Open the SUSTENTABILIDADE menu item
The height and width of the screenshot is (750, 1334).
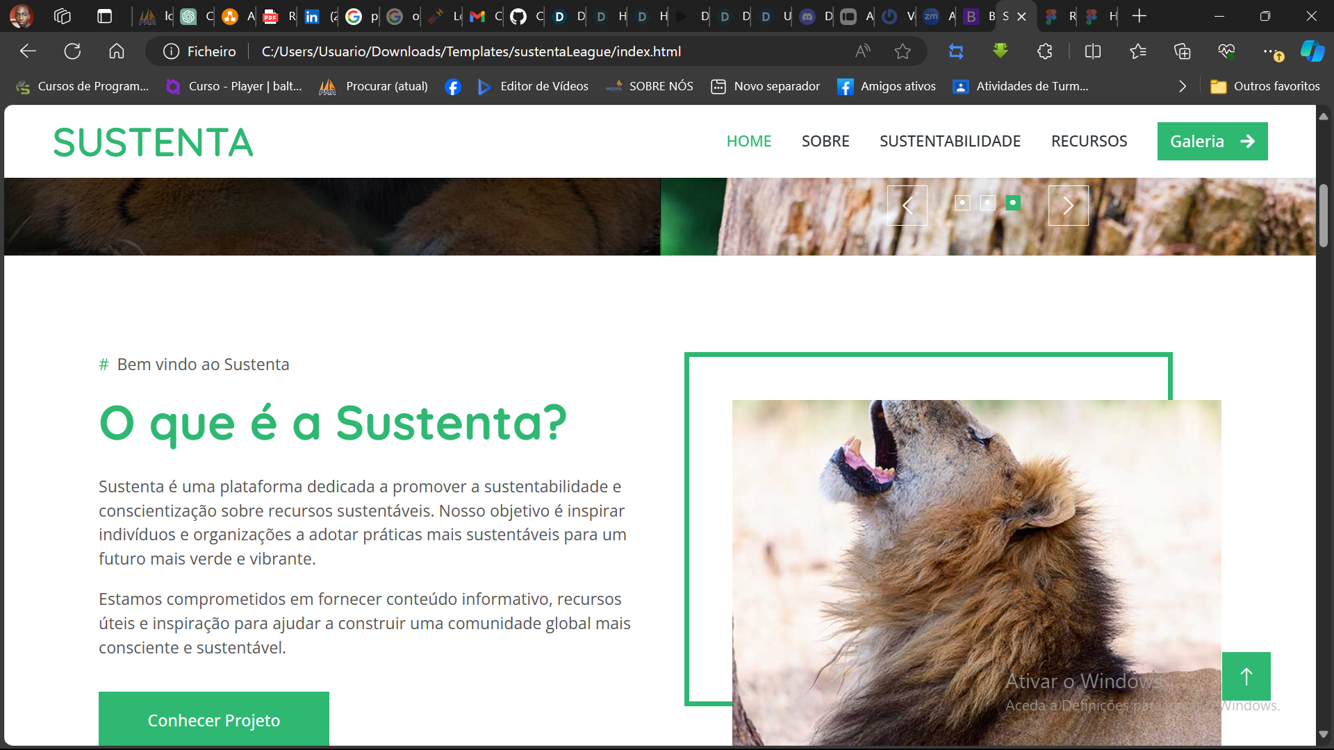click(x=950, y=141)
